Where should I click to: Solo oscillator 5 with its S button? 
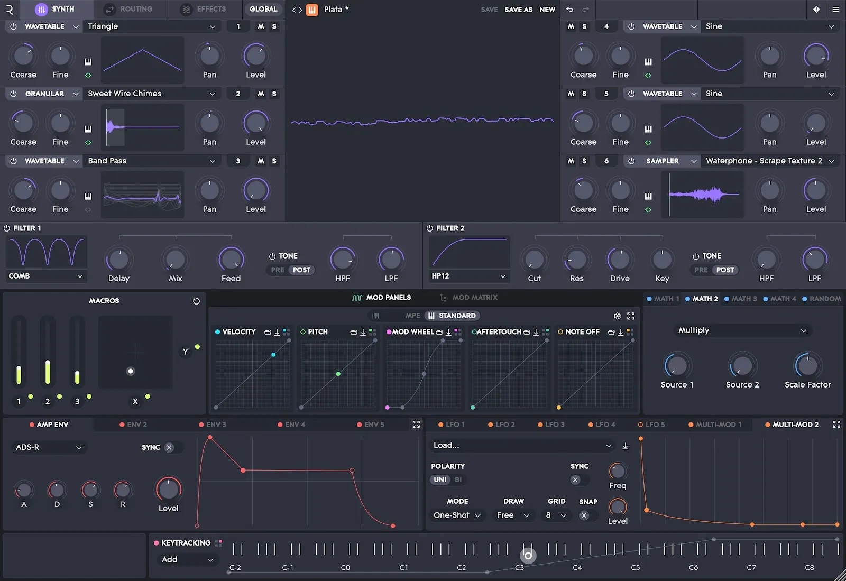585,94
